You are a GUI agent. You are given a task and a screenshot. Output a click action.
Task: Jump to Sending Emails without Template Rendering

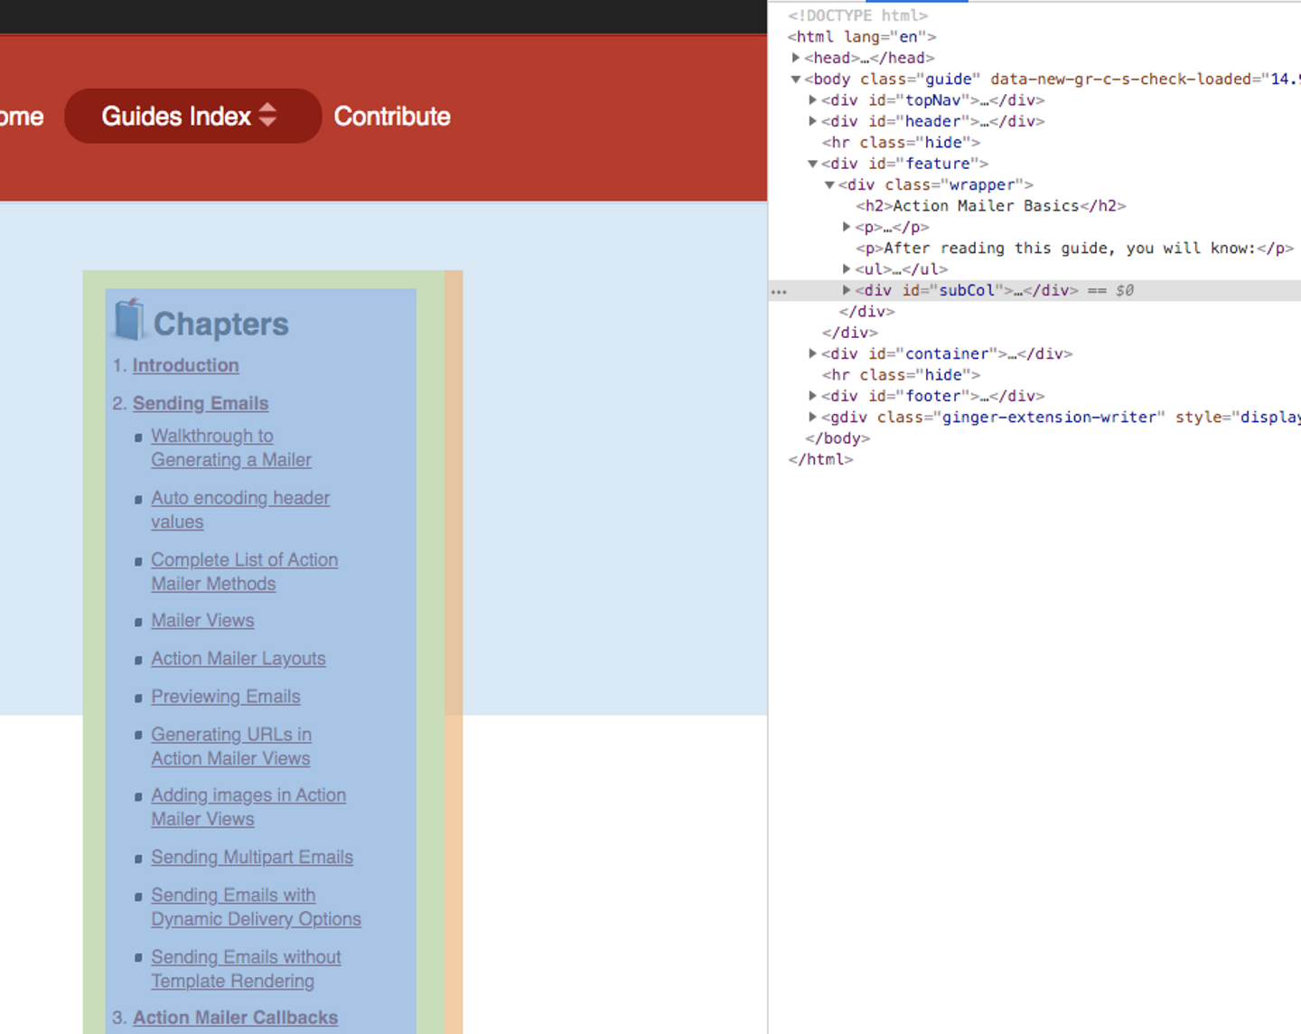pos(246,969)
